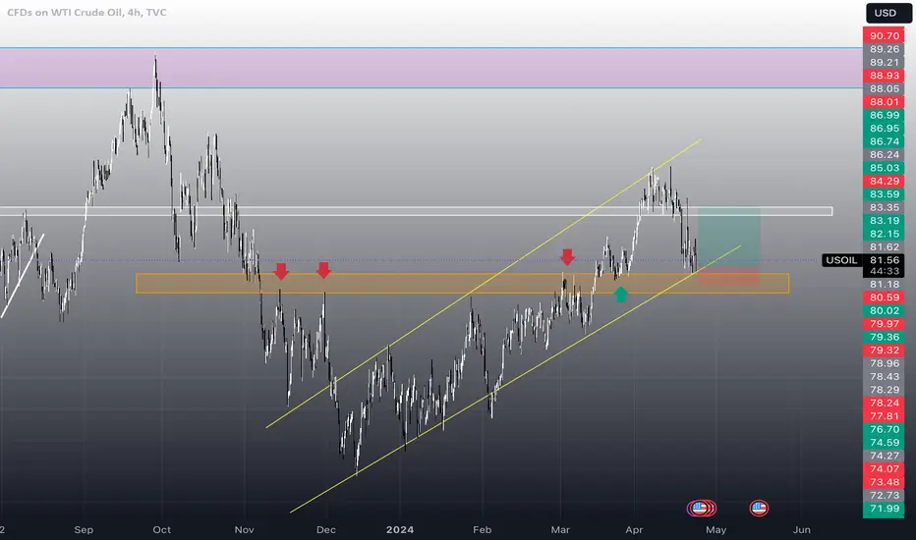The height and width of the screenshot is (540, 916).
Task: Click the 71.99 green price label
Action: [885, 509]
